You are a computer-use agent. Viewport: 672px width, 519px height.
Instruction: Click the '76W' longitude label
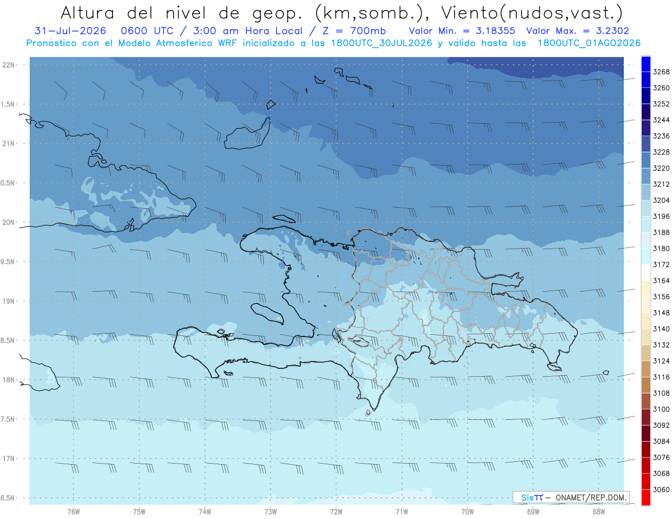point(73,511)
